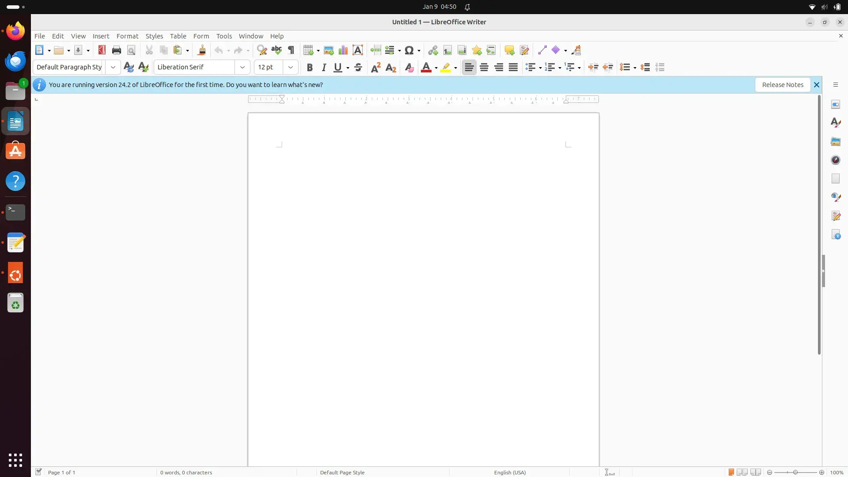Click the Print icon
848x477 pixels.
(x=117, y=50)
